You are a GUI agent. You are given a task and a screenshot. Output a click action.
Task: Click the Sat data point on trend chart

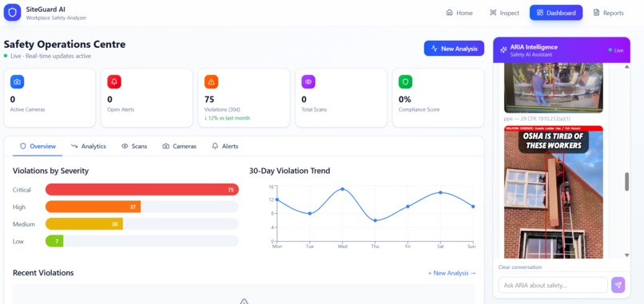(440, 192)
